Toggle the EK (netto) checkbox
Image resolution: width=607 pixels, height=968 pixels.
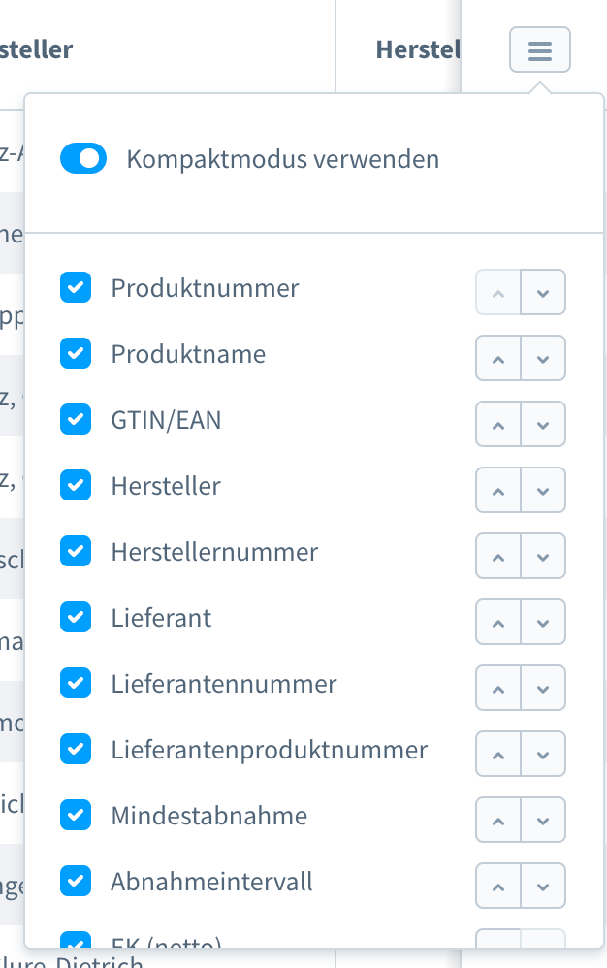76,946
